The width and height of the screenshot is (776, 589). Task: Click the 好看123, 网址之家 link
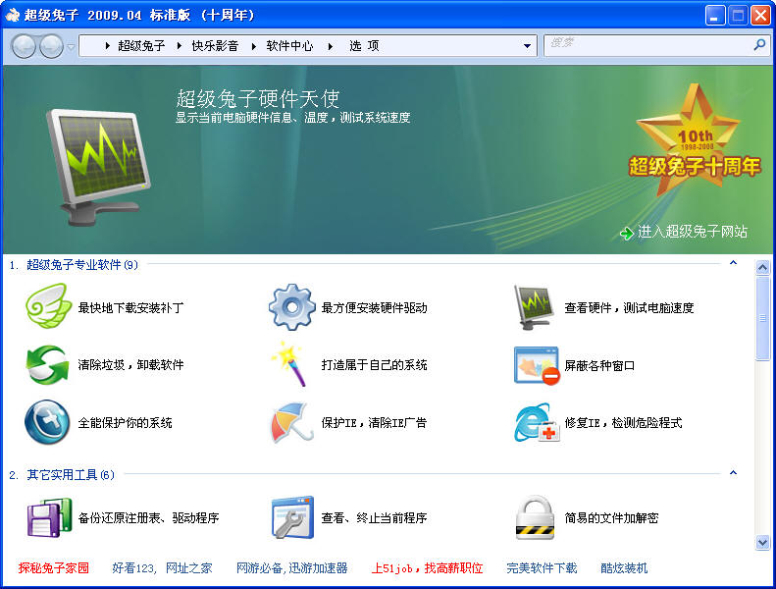point(162,568)
